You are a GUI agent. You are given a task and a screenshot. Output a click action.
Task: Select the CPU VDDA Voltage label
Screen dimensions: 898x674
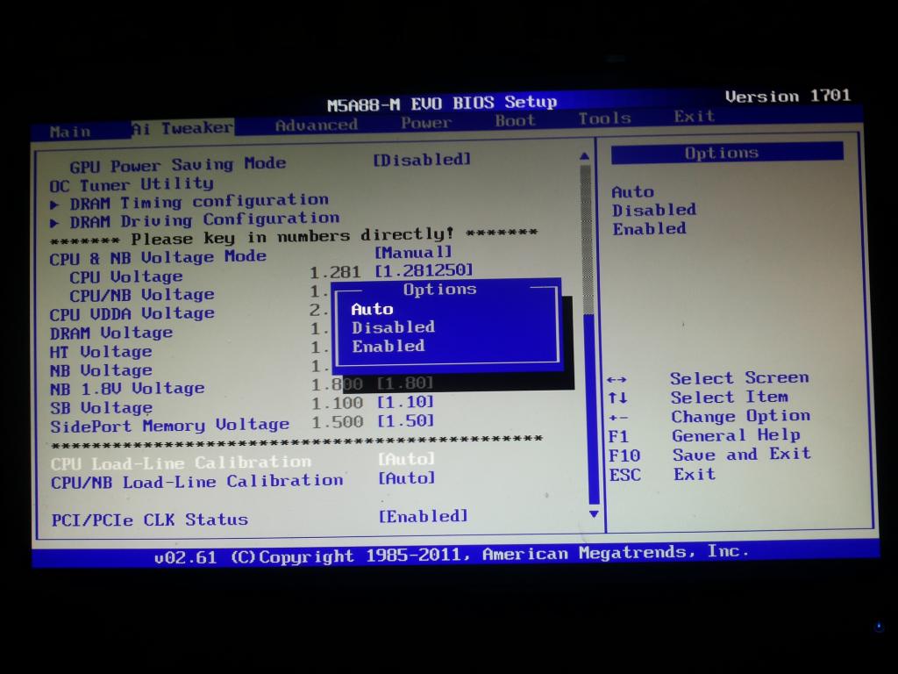[132, 314]
